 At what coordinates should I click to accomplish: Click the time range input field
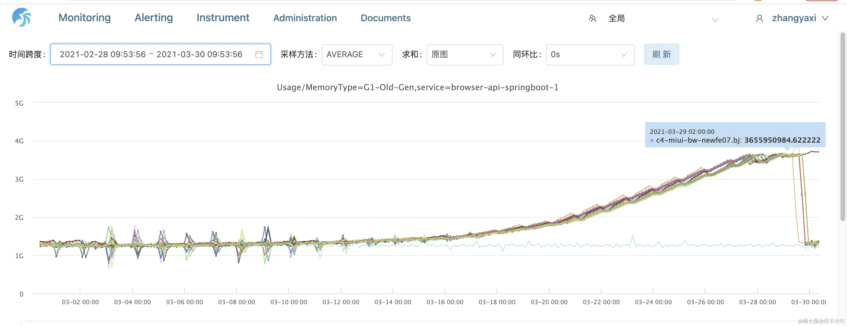[151, 54]
